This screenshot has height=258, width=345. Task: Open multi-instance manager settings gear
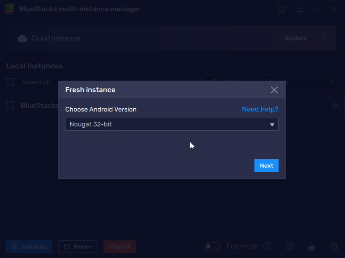pyautogui.click(x=333, y=246)
